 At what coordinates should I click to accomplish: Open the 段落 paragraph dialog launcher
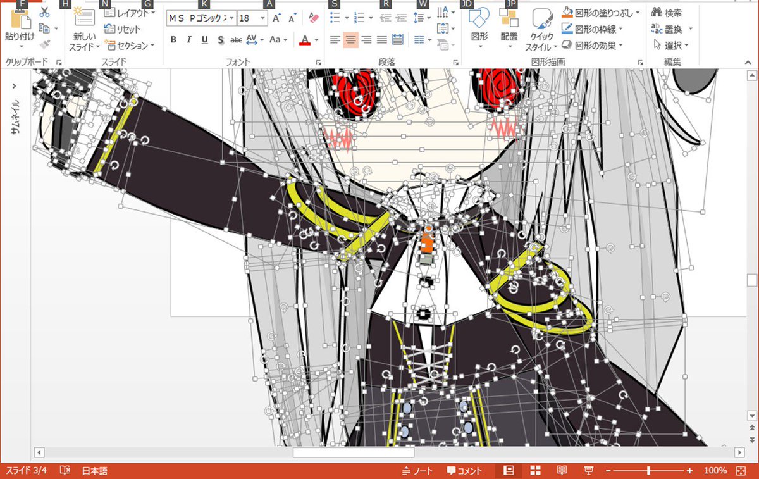[455, 63]
